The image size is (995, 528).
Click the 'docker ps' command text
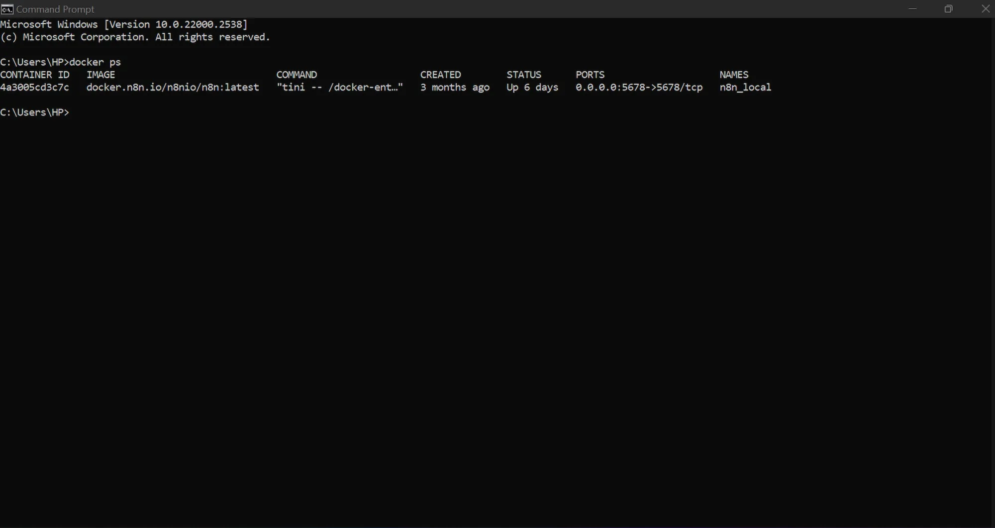coord(95,62)
